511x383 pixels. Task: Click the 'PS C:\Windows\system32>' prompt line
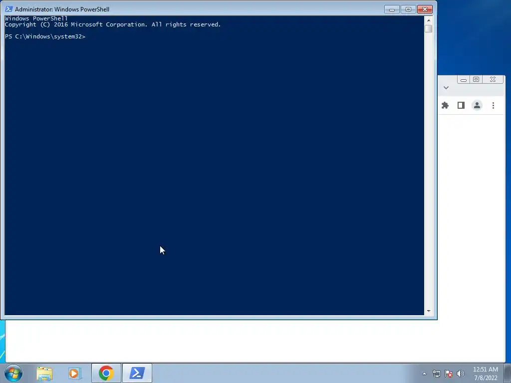[x=45, y=36]
